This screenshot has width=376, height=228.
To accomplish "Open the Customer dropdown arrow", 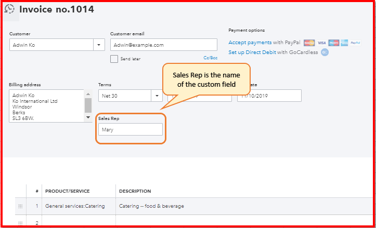I will [x=99, y=45].
